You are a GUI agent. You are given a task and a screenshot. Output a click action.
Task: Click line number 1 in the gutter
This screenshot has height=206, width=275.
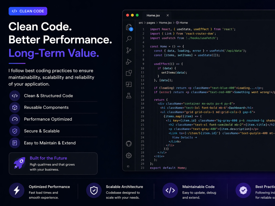click(143, 29)
